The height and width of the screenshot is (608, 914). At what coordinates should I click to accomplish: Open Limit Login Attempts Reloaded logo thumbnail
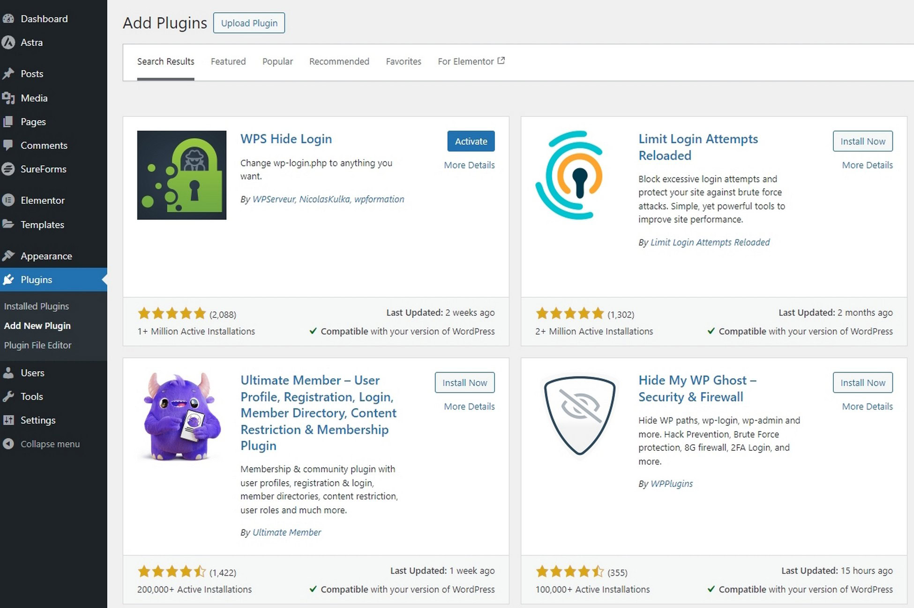click(x=569, y=175)
